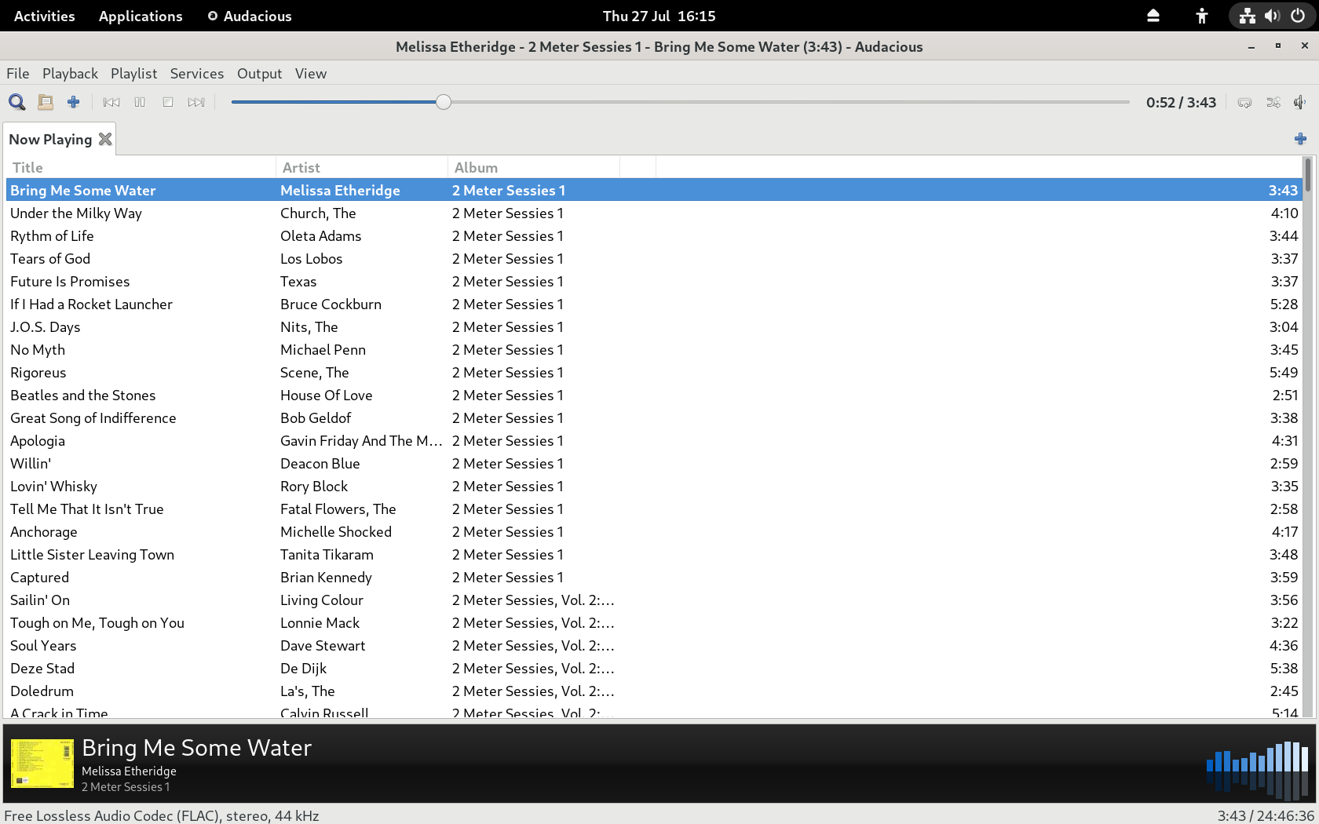Click the FLAC codec status bar text
The height and width of the screenshot is (824, 1319).
tap(162, 815)
